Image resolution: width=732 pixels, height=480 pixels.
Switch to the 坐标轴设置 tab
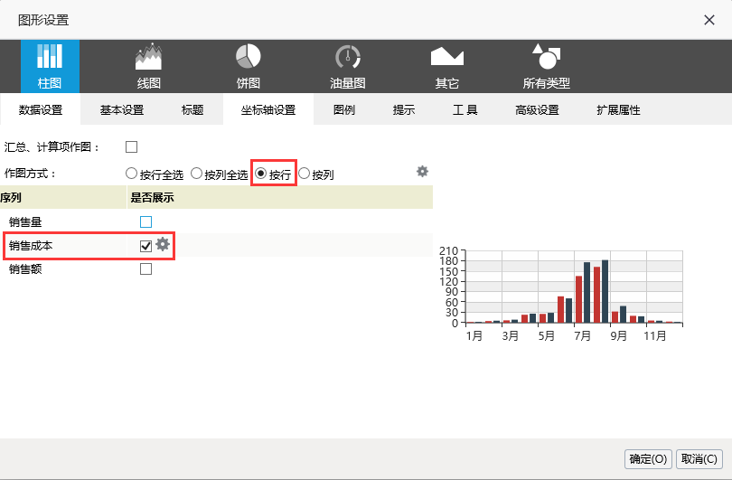268,109
